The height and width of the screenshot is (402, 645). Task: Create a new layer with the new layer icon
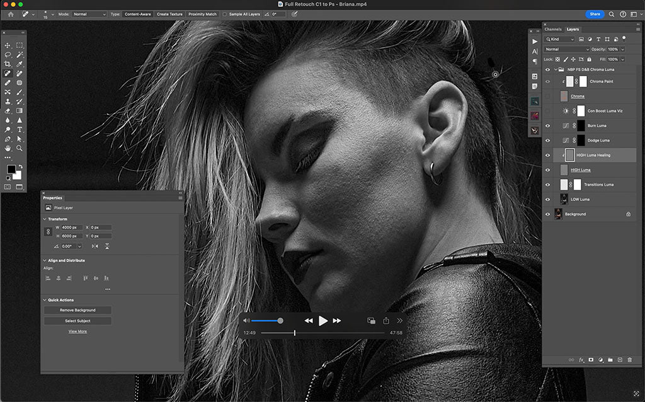click(620, 360)
